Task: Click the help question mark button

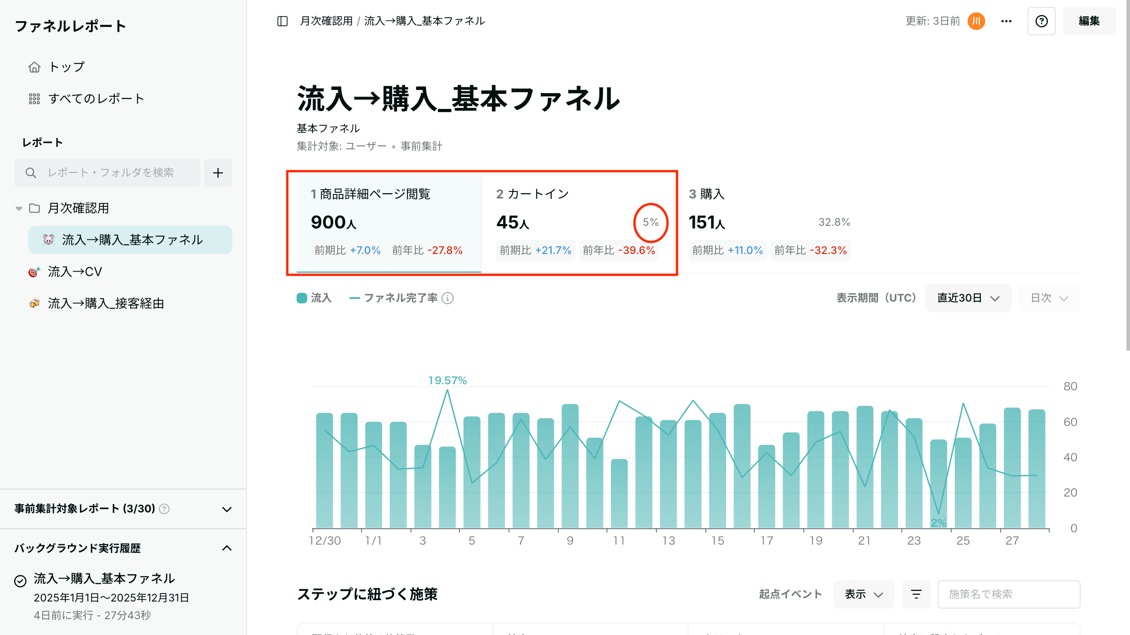Action: pos(1041,21)
